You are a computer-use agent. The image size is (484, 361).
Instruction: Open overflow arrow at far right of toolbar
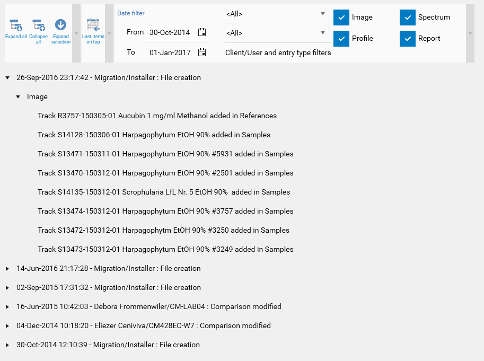470,33
